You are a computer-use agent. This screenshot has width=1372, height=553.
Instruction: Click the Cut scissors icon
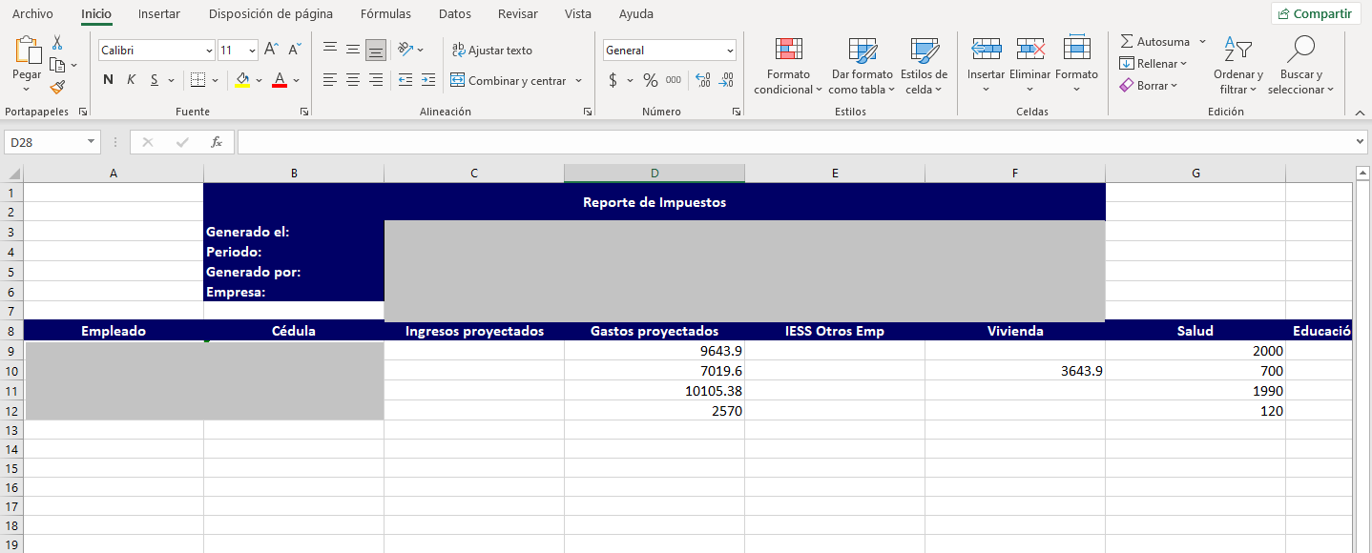[57, 43]
